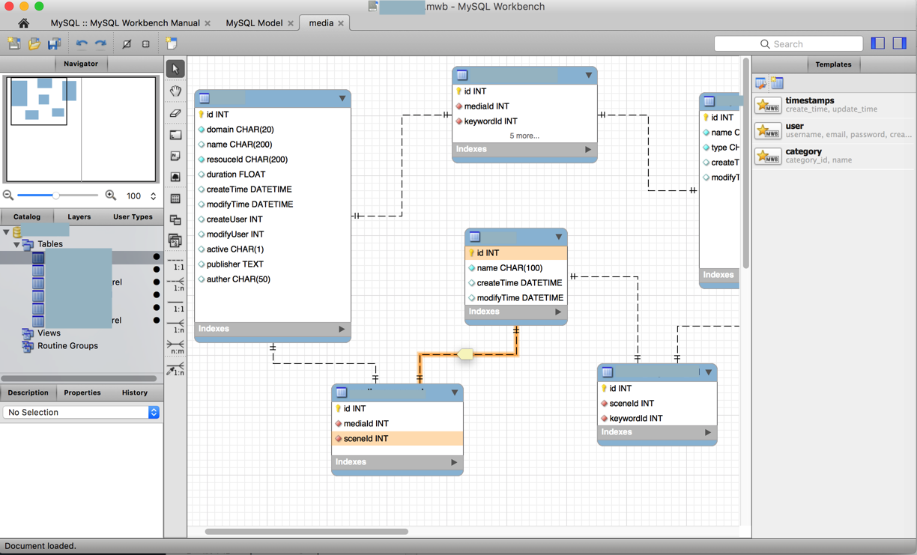Screen dimensions: 917x555
Task: Expand Indexes of the sceneId mediaId table
Action: click(x=454, y=462)
